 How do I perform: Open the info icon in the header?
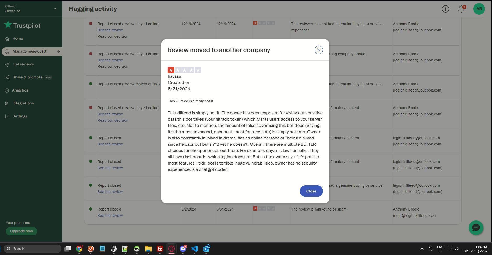click(x=445, y=9)
